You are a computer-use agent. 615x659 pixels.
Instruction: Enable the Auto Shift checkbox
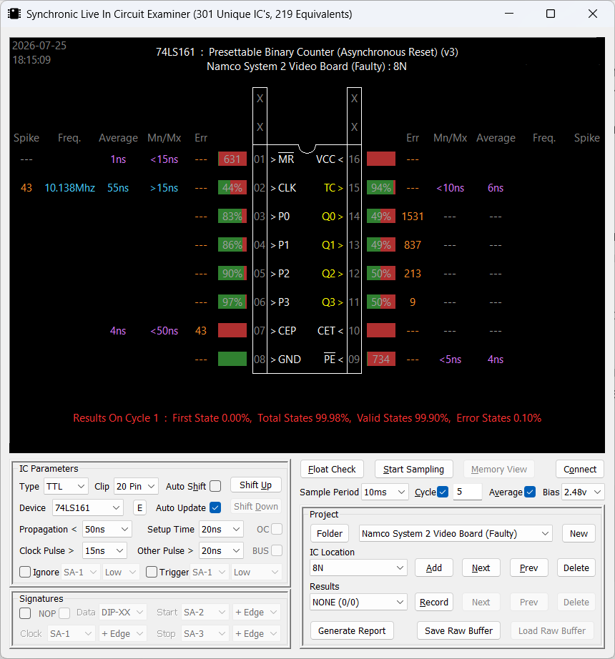(215, 486)
